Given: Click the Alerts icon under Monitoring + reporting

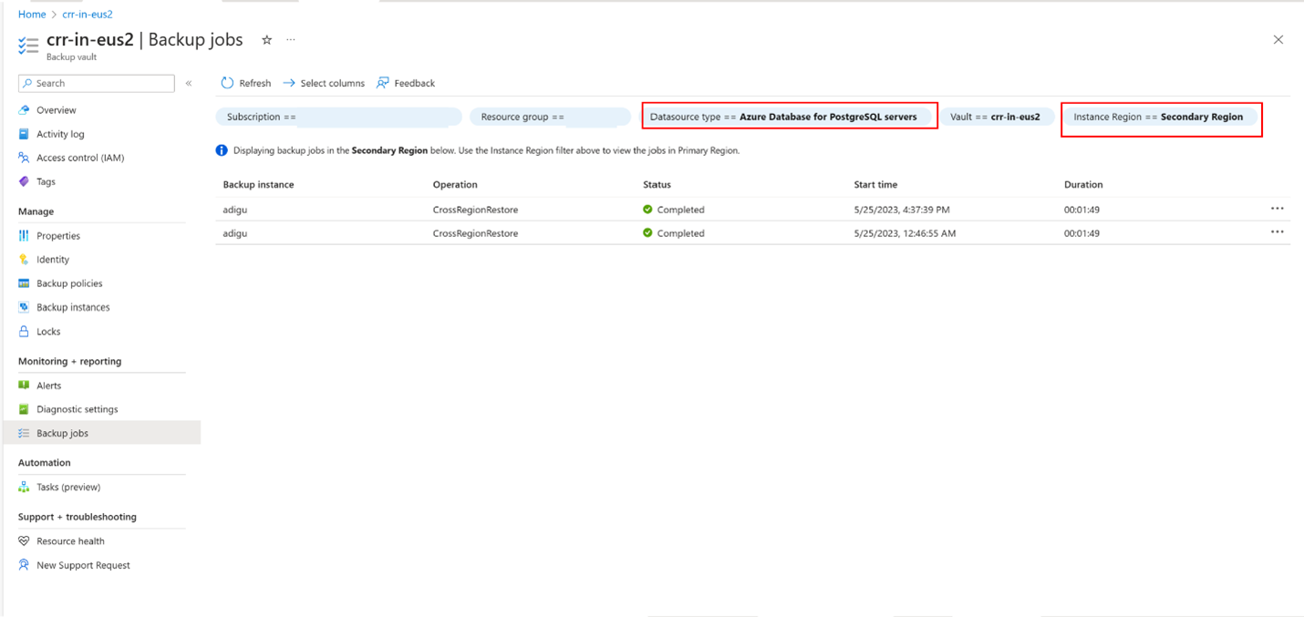Looking at the screenshot, I should (x=23, y=385).
